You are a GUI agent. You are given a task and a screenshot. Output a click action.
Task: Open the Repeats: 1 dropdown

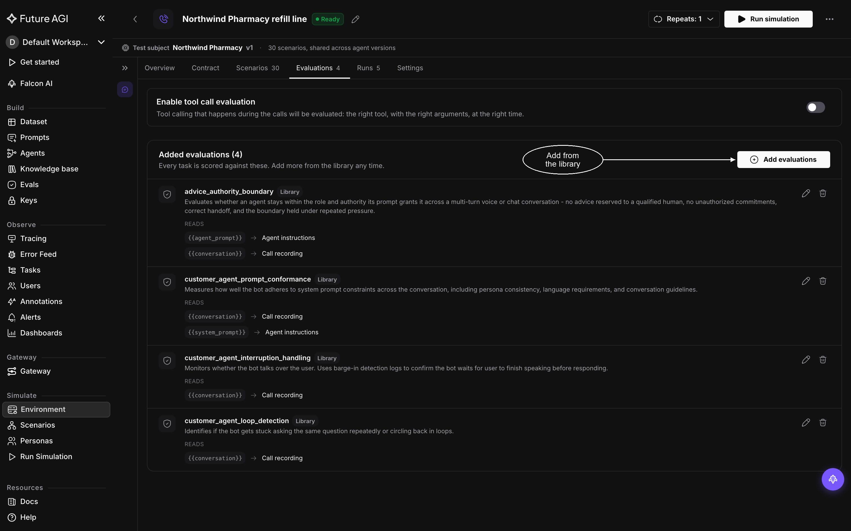(x=683, y=19)
